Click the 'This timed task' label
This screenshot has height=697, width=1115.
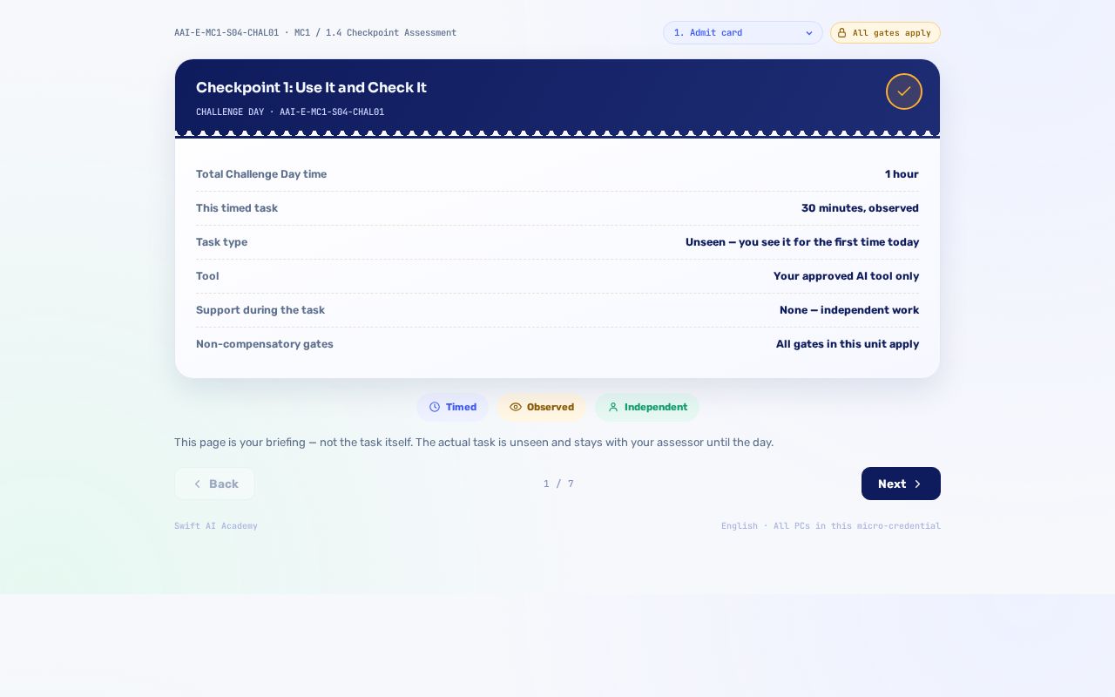click(x=237, y=208)
